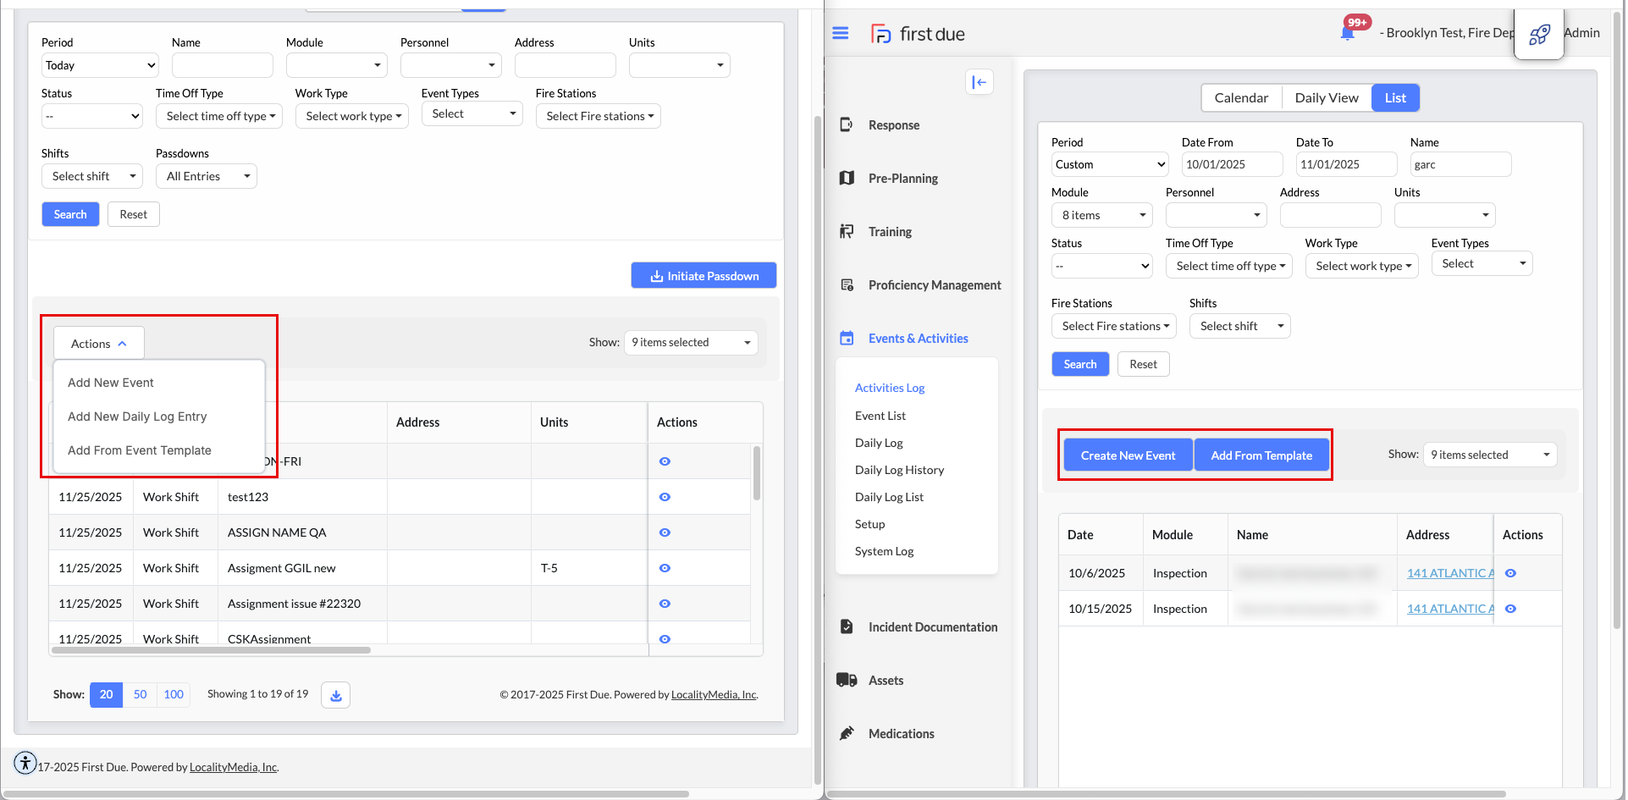The width and height of the screenshot is (1628, 800).
Task: Click the download export icon
Action: click(x=335, y=695)
